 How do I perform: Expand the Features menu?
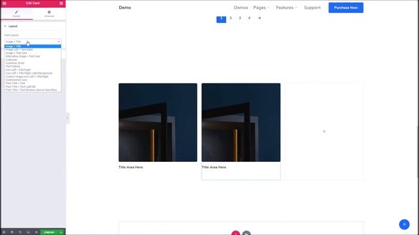287,8
